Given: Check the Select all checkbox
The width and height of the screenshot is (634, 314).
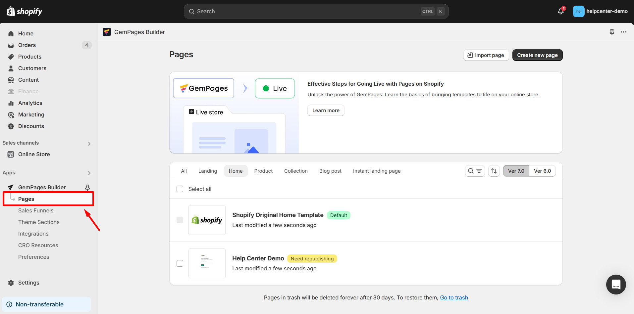Looking at the screenshot, I should (180, 189).
